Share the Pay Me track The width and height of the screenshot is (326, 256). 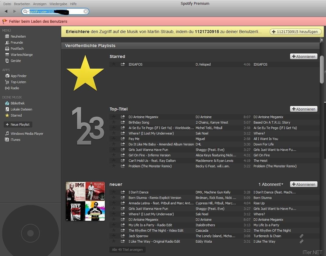[x=123, y=139]
